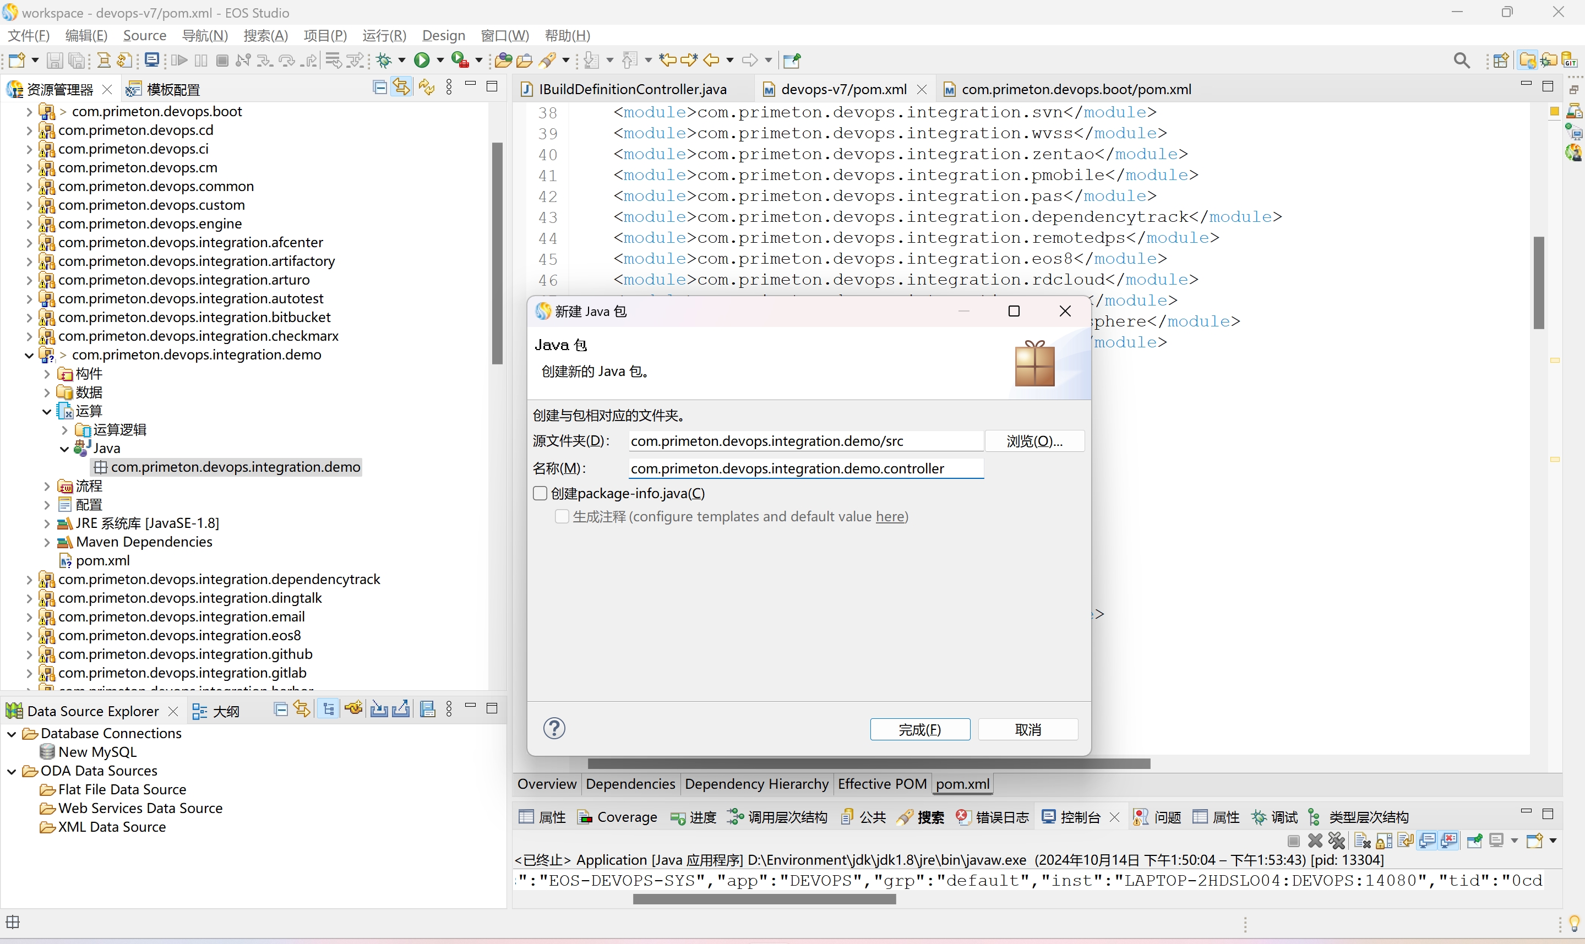Click the 浏览(O)... button
Screen dimensions: 1585x944
pyautogui.click(x=1033, y=441)
